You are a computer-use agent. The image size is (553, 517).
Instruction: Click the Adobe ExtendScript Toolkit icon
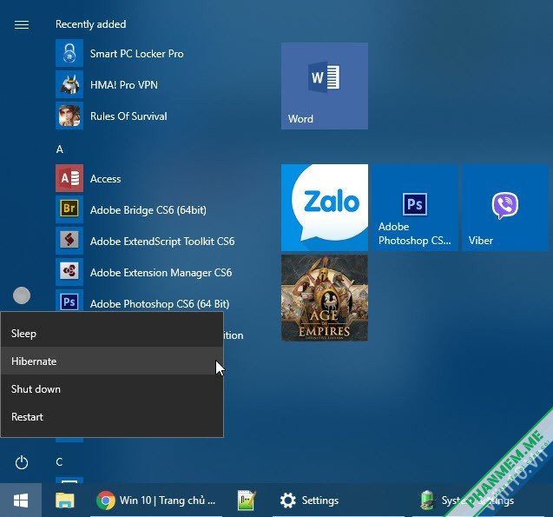click(x=69, y=241)
